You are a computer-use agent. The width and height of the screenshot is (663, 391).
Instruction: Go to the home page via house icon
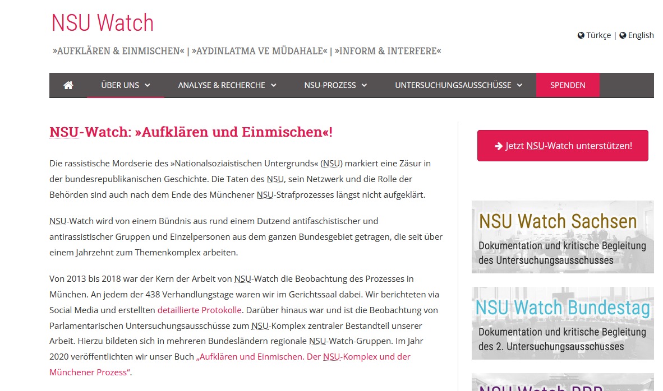(x=68, y=85)
